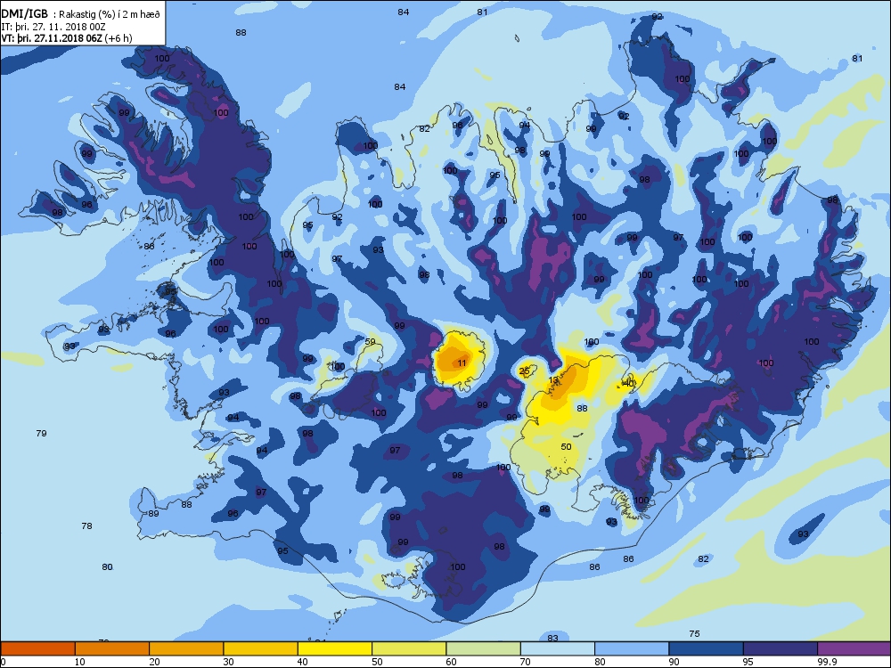Click the legend tick label '20'

[154, 662]
